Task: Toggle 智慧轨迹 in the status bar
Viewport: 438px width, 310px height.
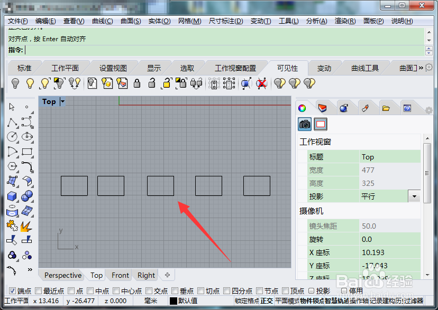Action: pyautogui.click(x=336, y=301)
